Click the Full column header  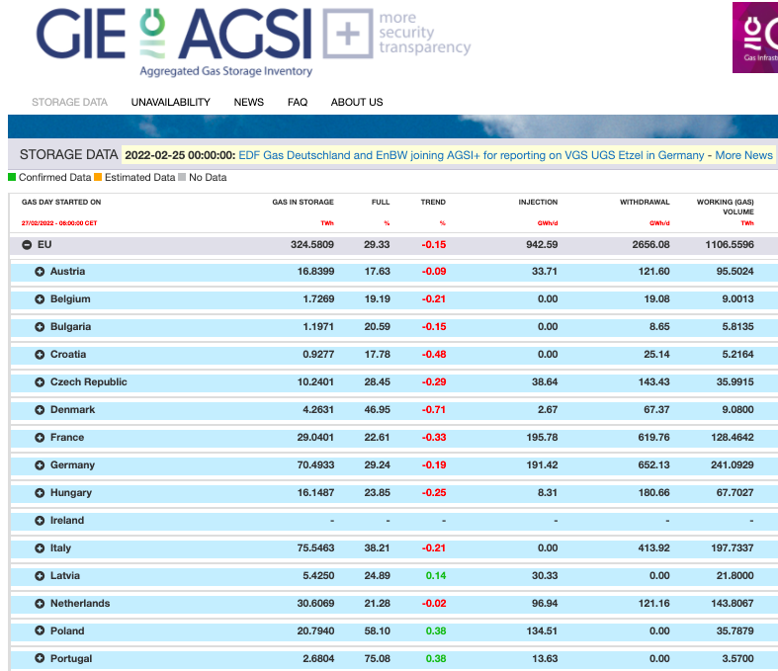pos(381,202)
